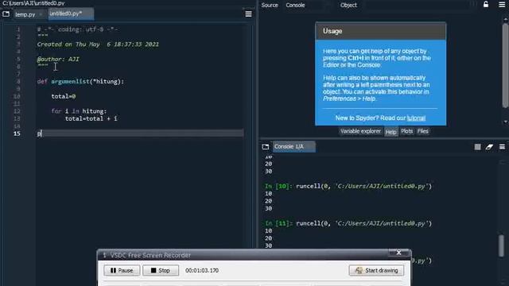The width and height of the screenshot is (509, 286).
Task: Open the Help pane options hamburger menu
Action: click(502, 5)
